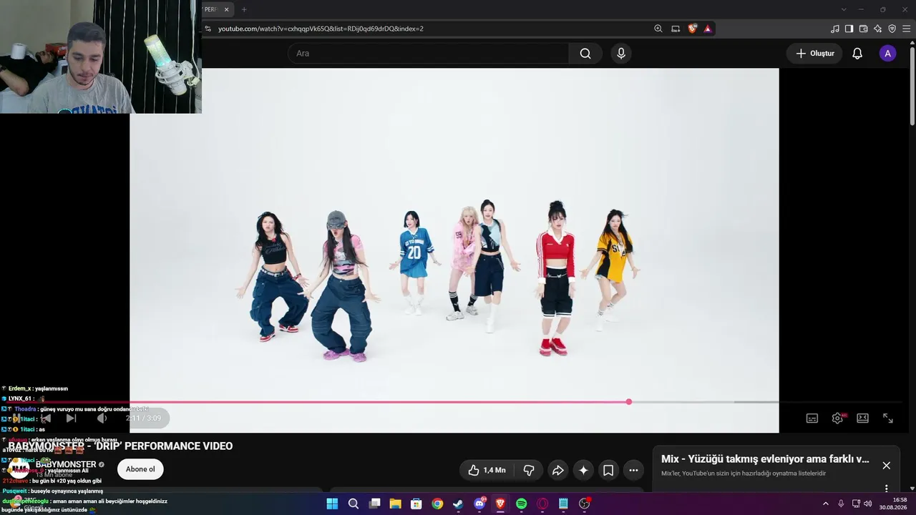Toggle the browser sidebar panel

[x=849, y=29]
